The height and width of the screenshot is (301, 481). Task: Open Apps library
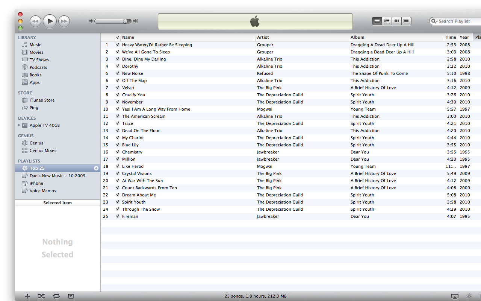click(35, 82)
